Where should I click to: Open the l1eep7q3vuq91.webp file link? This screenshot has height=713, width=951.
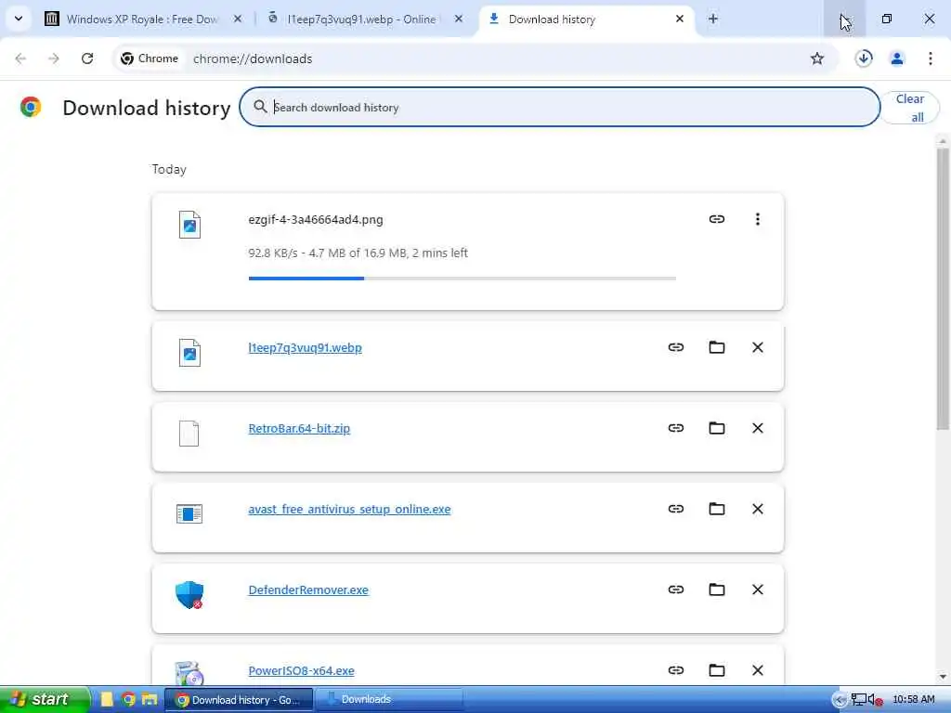point(305,347)
